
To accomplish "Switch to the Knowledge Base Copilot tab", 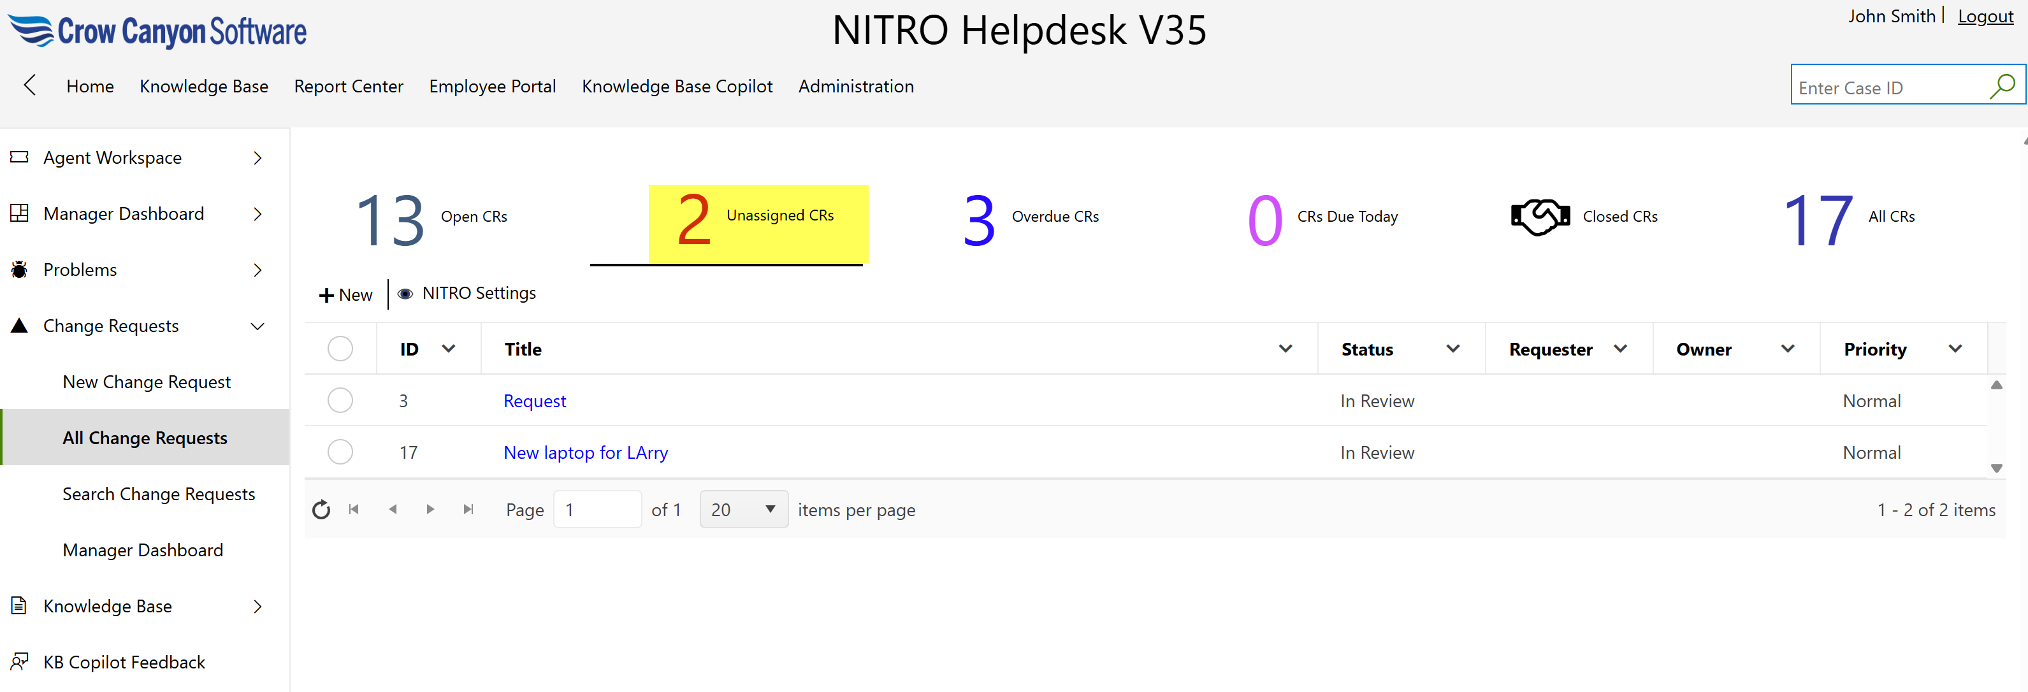I will click(677, 86).
